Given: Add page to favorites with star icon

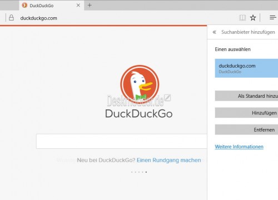Looking at the screenshot, I should 253,18.
